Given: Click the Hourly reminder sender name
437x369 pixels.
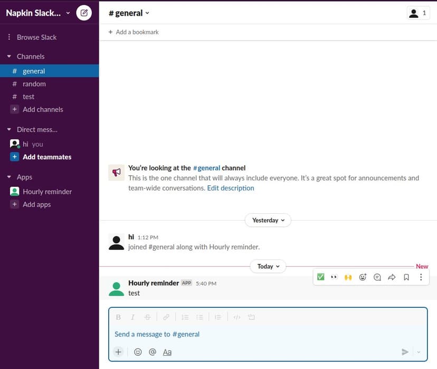Looking at the screenshot, I should (154, 283).
